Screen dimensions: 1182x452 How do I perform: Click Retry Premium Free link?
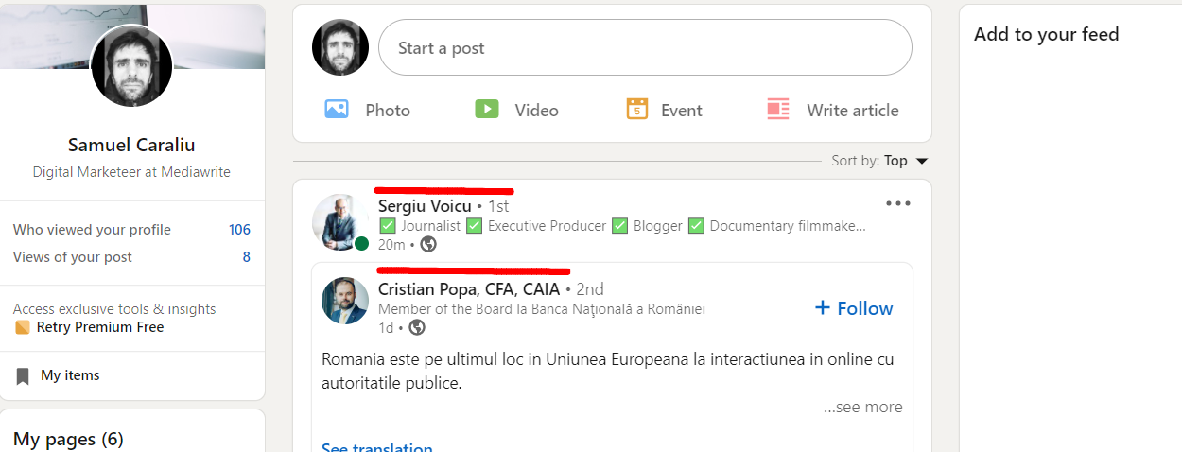(100, 327)
